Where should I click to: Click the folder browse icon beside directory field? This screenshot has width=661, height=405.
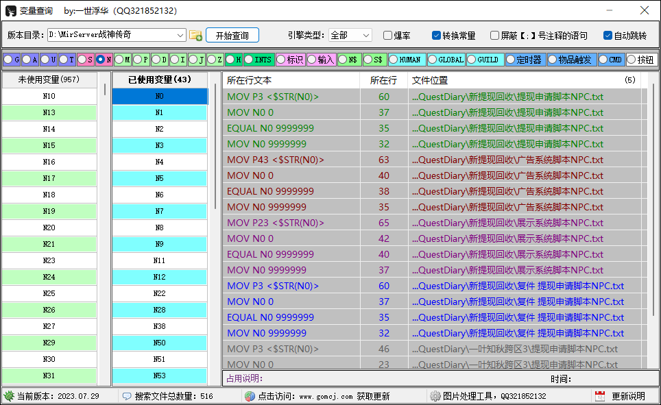pos(195,36)
